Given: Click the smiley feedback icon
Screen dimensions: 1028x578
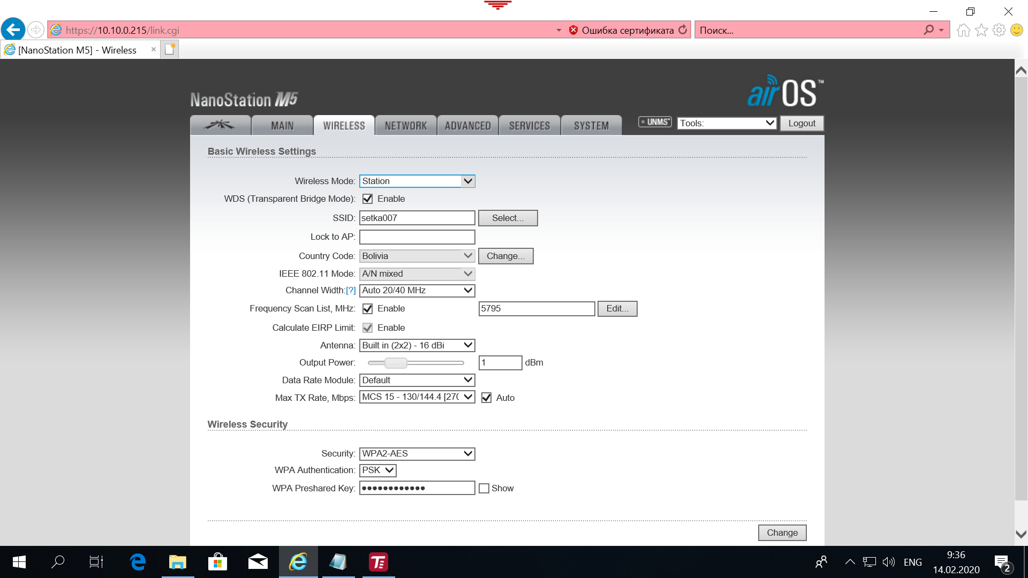Looking at the screenshot, I should click(1016, 30).
